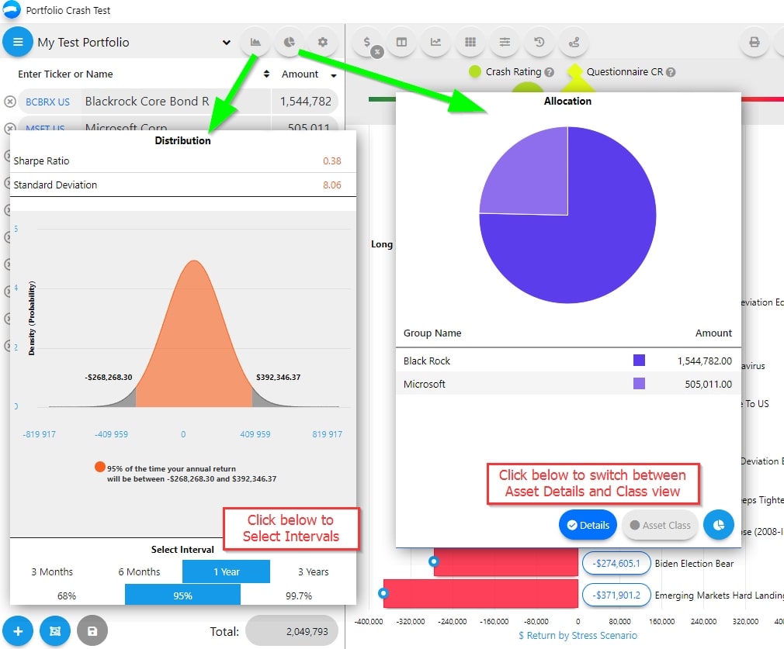Image resolution: width=784 pixels, height=649 pixels.
Task: Click the dollar/percent toggle icon
Action: (x=367, y=42)
